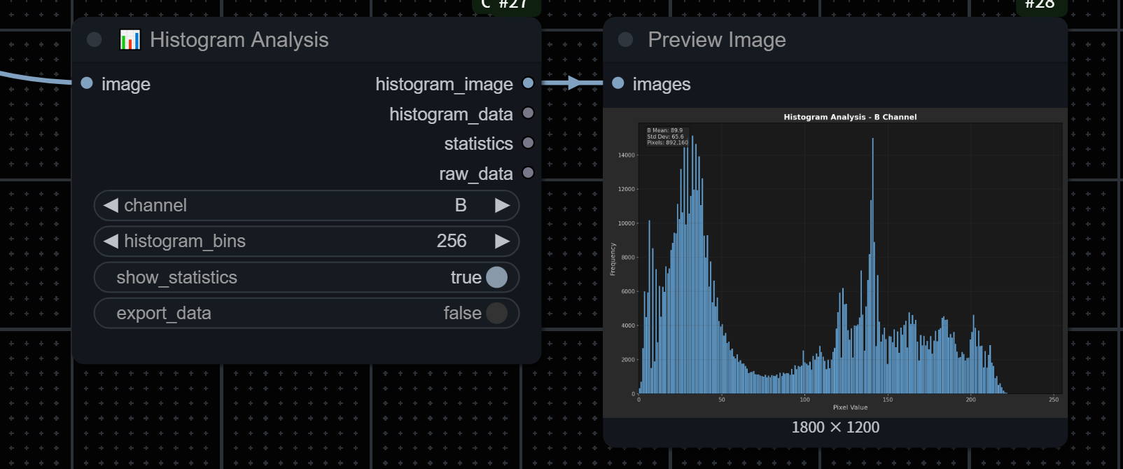The width and height of the screenshot is (1123, 469).
Task: Click the 1800 × 1200 size label
Action: (x=835, y=427)
